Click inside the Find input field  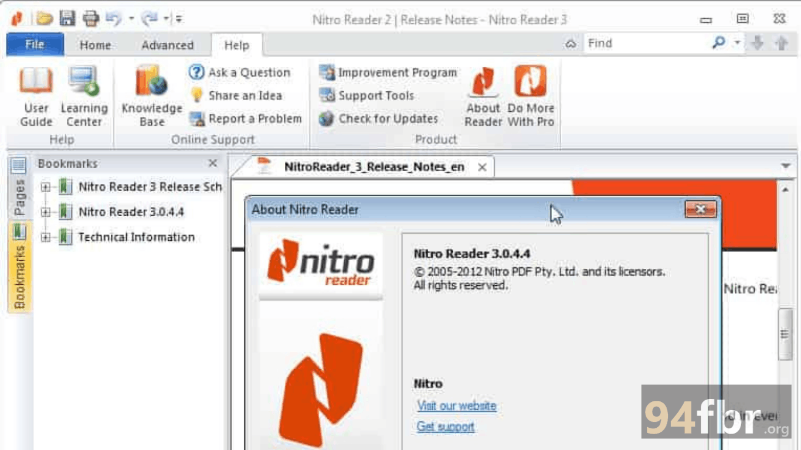pyautogui.click(x=647, y=43)
